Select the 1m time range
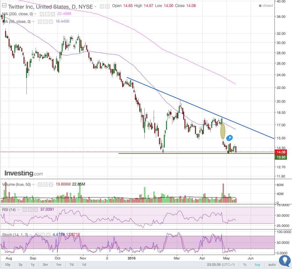Image resolution: width=292 pixels, height=269 pixels. coord(59,265)
